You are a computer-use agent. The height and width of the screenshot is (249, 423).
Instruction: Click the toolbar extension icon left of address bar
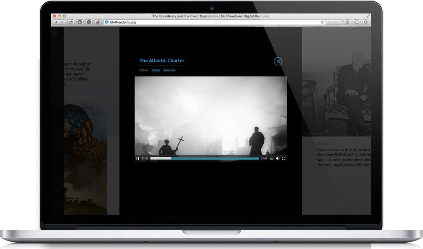(x=98, y=22)
